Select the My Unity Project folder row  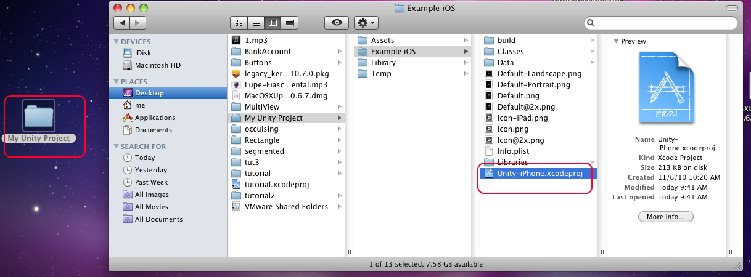[x=287, y=118]
